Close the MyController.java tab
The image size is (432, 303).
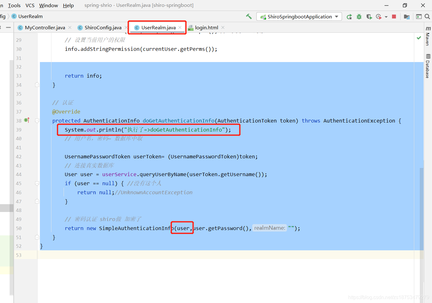point(70,27)
